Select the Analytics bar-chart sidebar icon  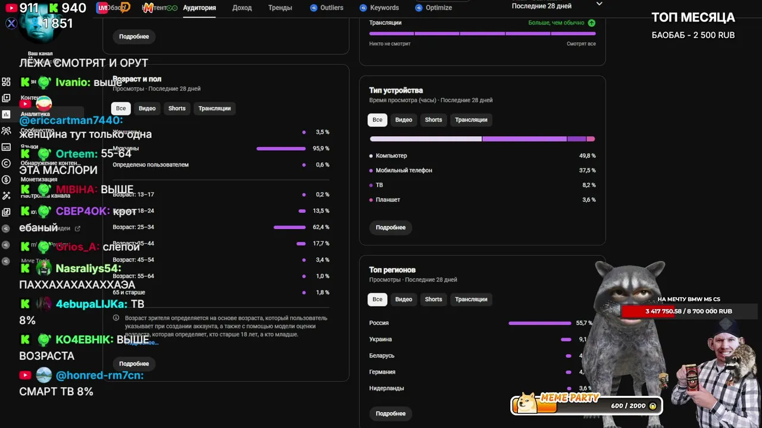pos(6,114)
